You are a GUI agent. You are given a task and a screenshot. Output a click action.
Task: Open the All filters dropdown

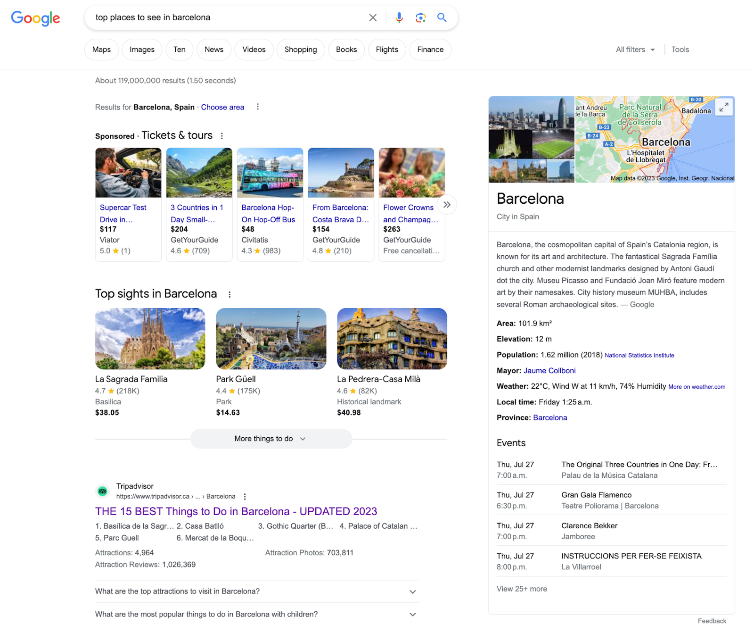635,50
